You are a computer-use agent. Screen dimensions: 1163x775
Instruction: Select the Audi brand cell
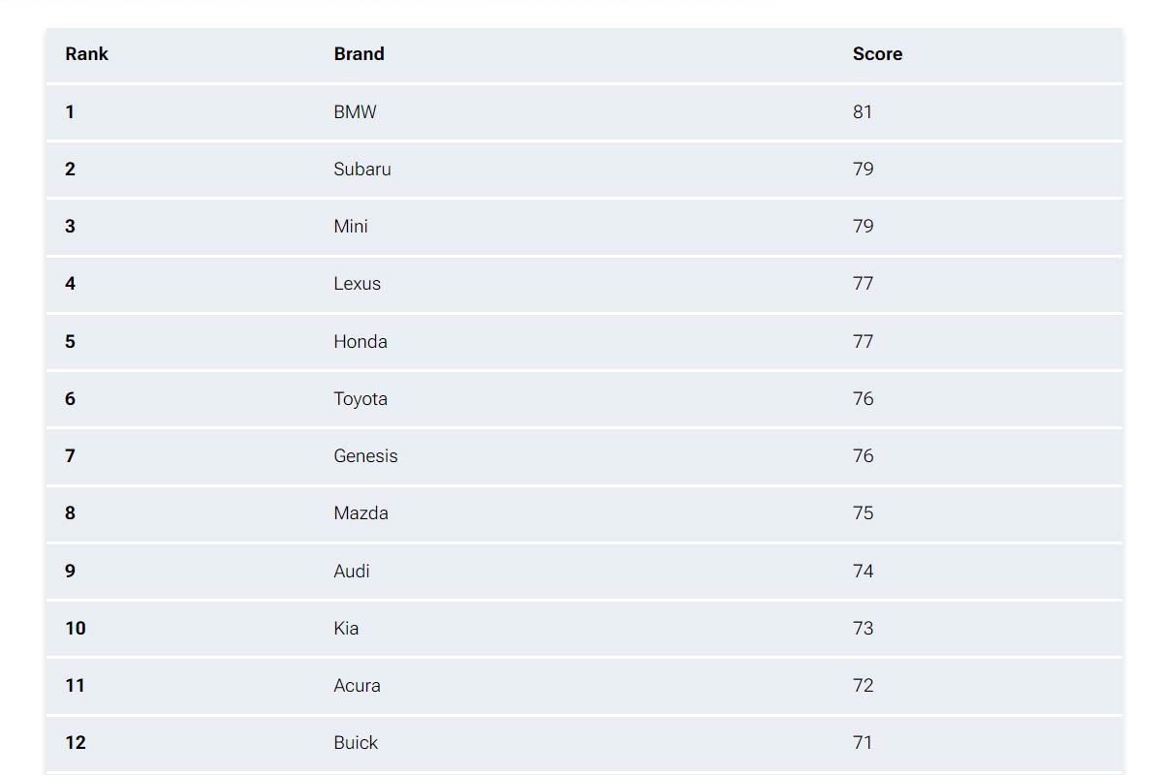(x=352, y=572)
